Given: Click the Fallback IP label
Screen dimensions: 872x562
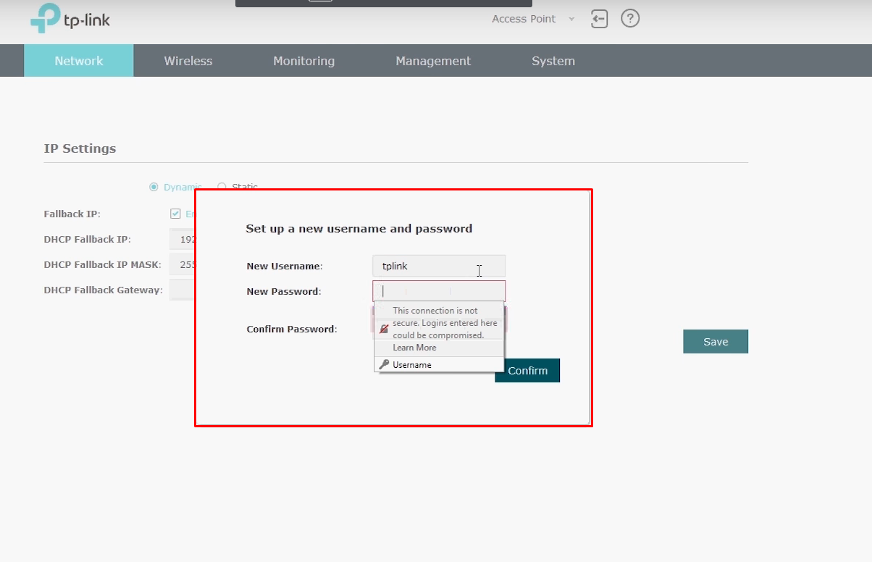Looking at the screenshot, I should [x=72, y=214].
